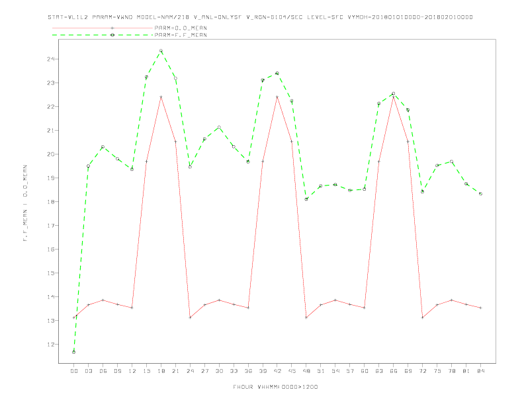The image size is (524, 404).
Task: Click x-axis tick label 60
Action: pyautogui.click(x=365, y=371)
